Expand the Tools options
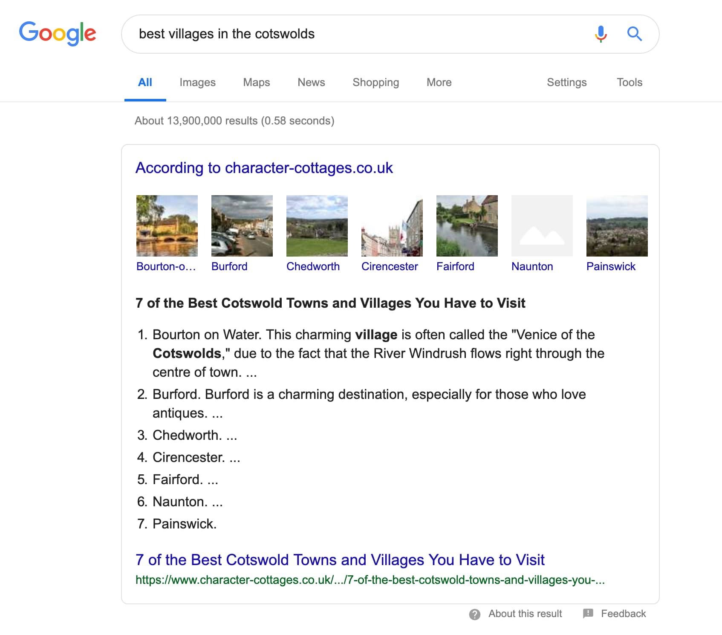Screen dimensions: 722x635 (630, 82)
